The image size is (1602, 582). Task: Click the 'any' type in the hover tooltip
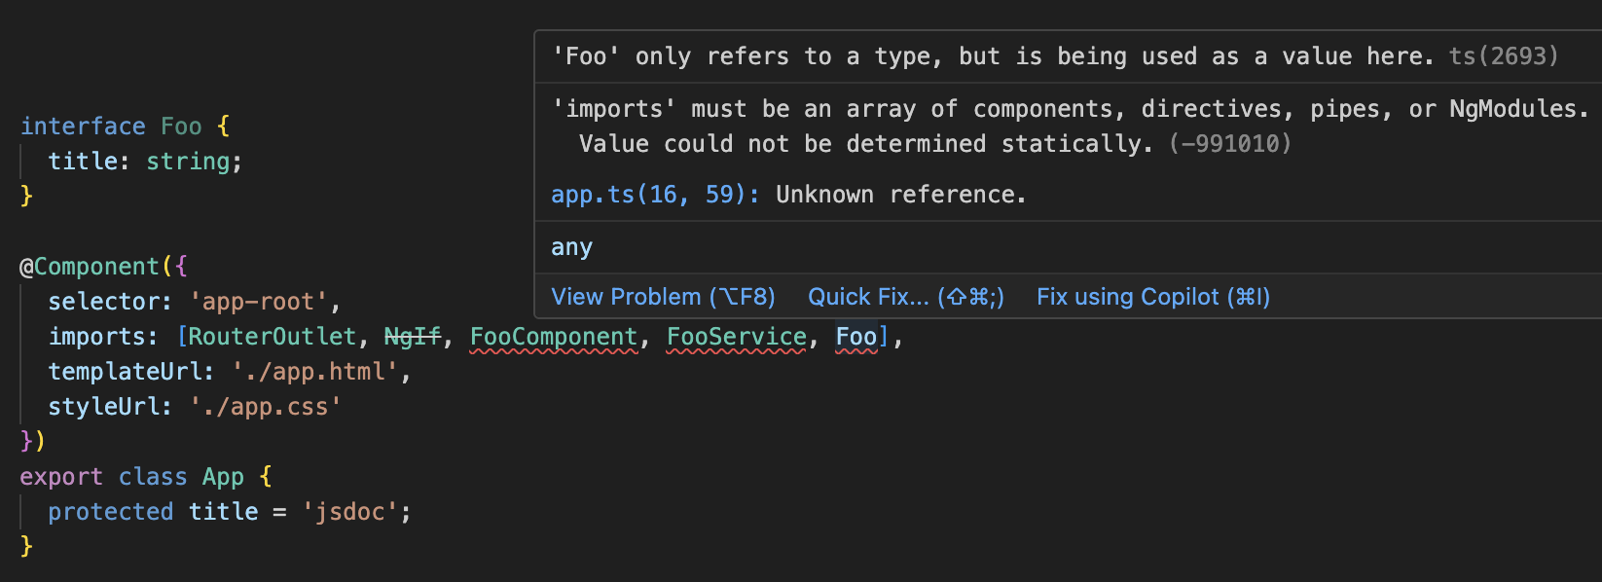point(572,247)
